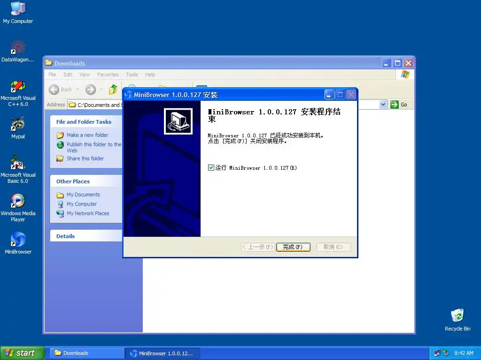Open the Windows Start menu
The image size is (481, 360).
(22, 353)
